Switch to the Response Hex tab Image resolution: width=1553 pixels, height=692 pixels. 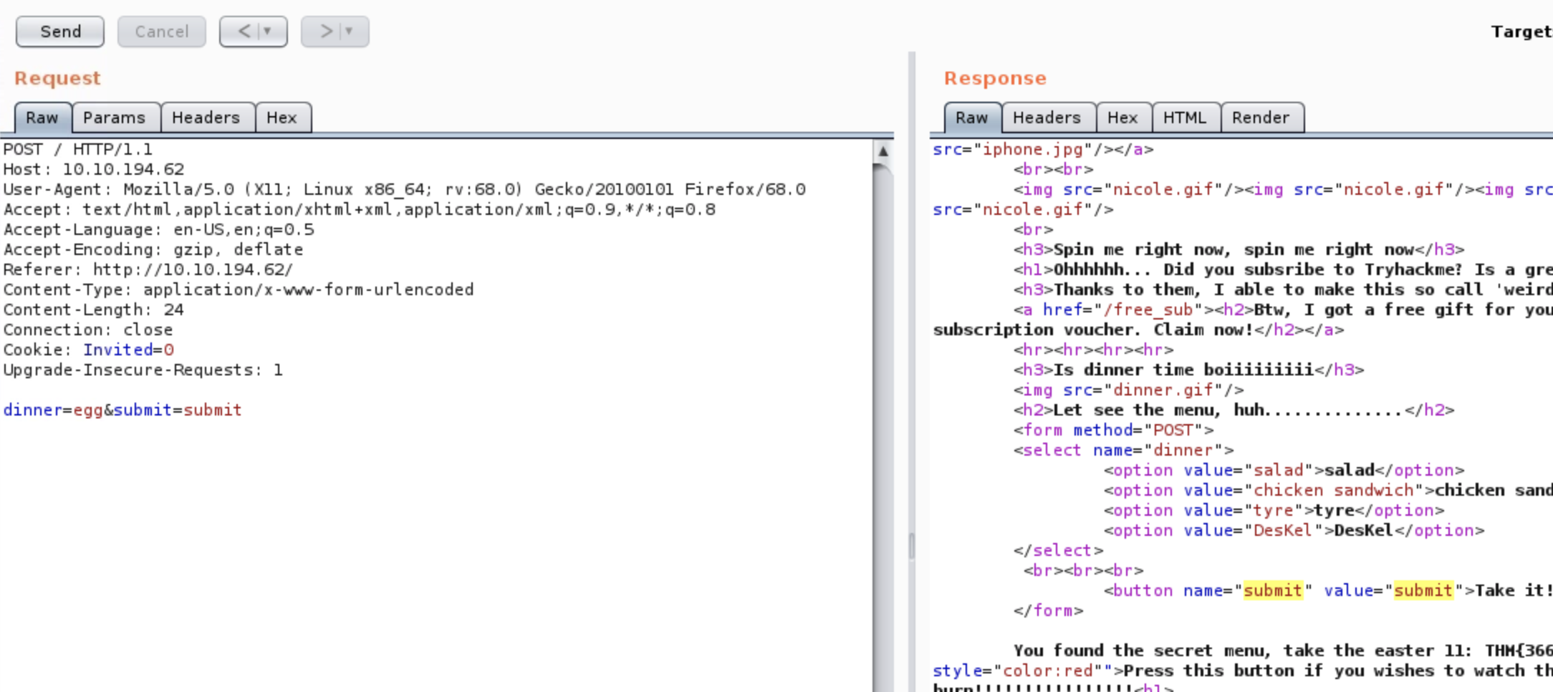1122,117
